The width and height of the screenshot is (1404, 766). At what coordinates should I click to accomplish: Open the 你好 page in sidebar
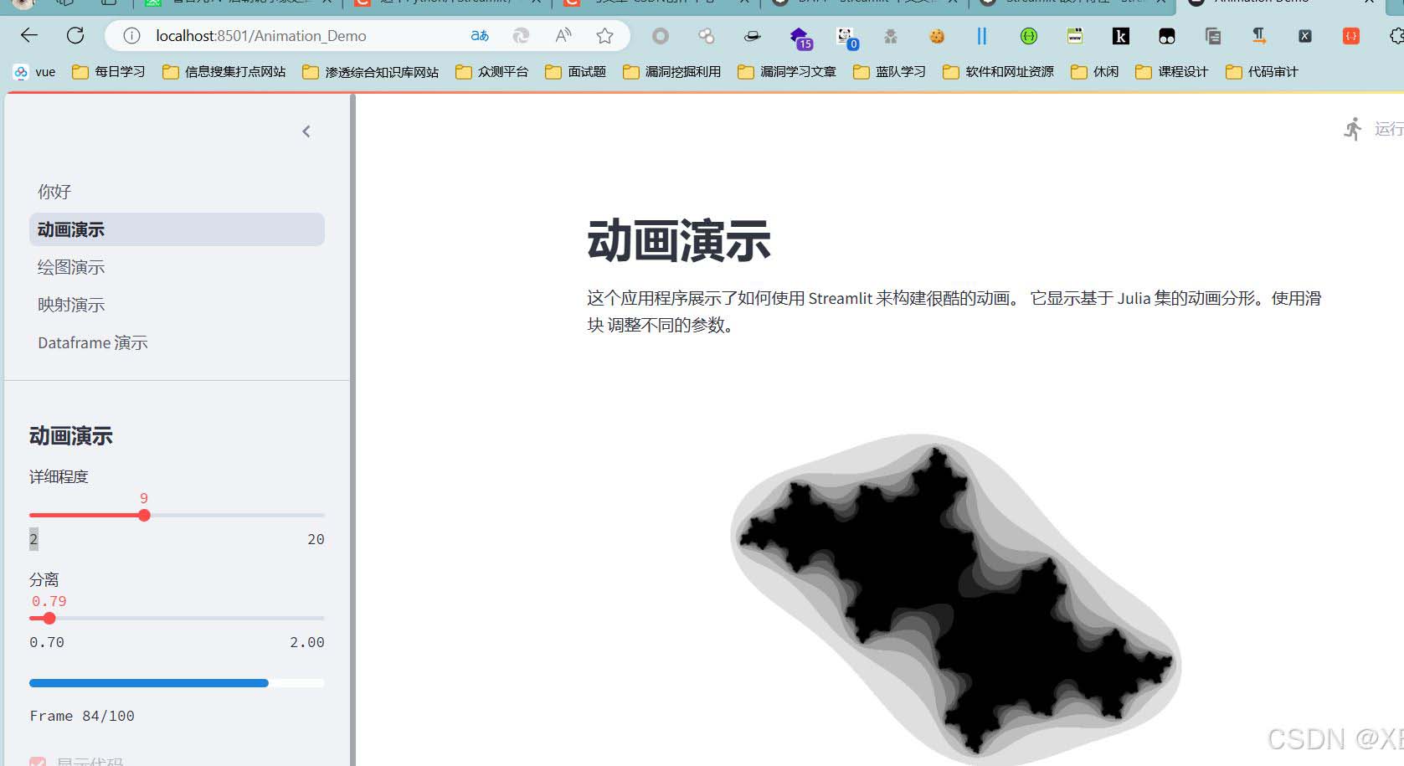point(177,192)
